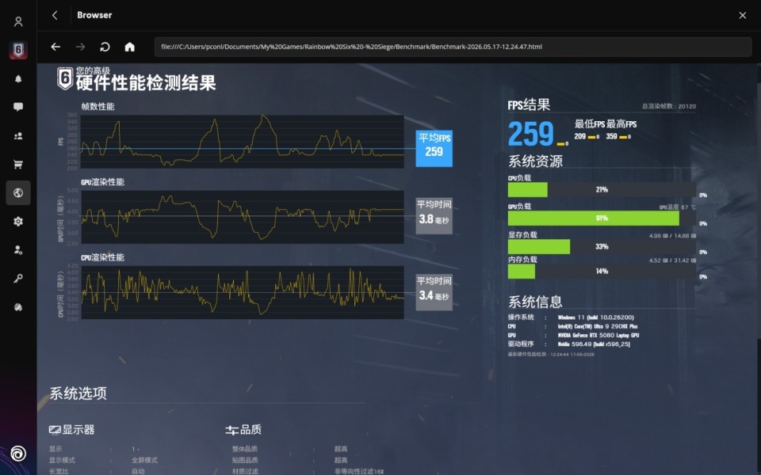Select the Rainbow Six Siege game icon in sidebar
761x475 pixels.
[x=18, y=49]
